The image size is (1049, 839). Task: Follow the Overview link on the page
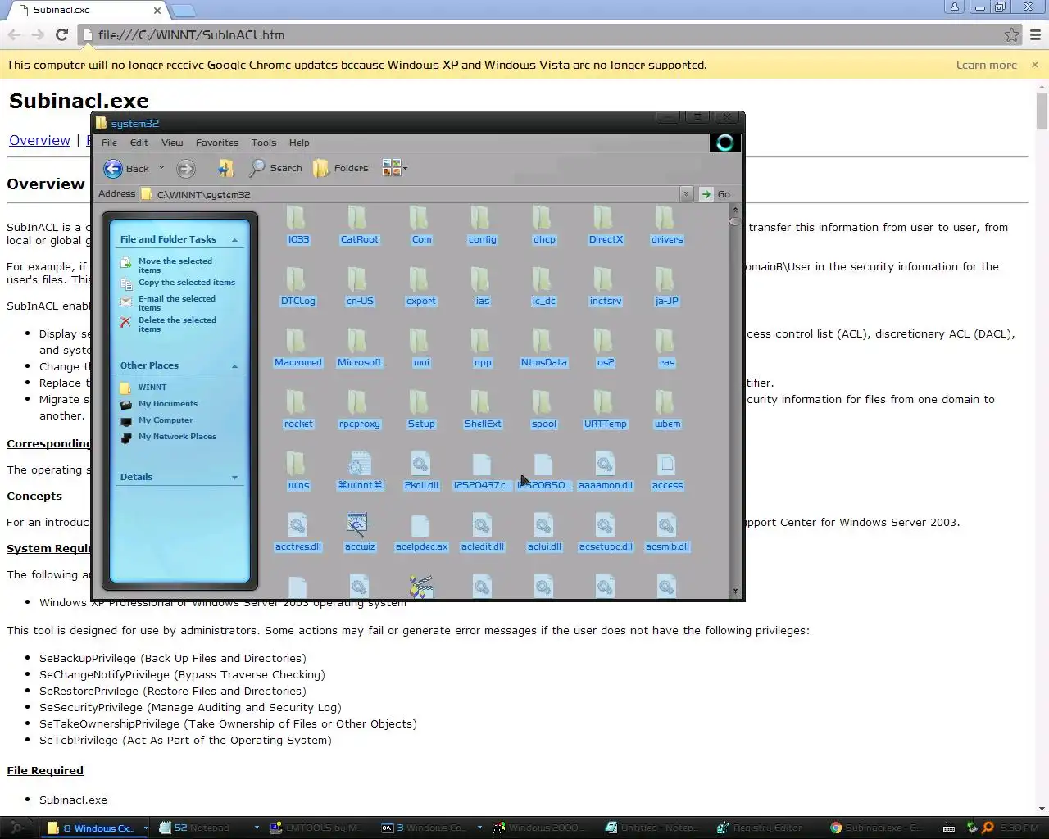[x=39, y=140]
